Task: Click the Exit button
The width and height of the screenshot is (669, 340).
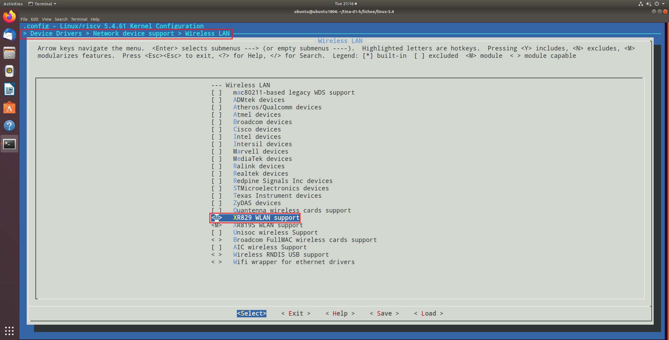Action: click(296, 313)
